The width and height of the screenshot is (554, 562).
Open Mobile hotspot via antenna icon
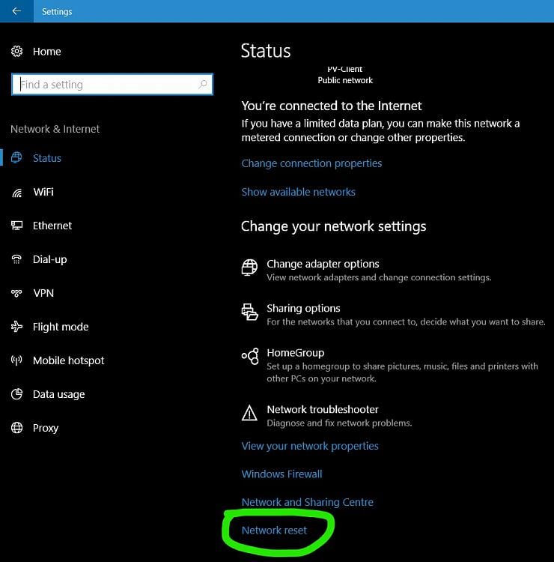16,360
